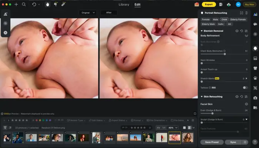Open the History clock icon in left toolbar
This screenshot has width=259, height=148.
click(6, 33)
